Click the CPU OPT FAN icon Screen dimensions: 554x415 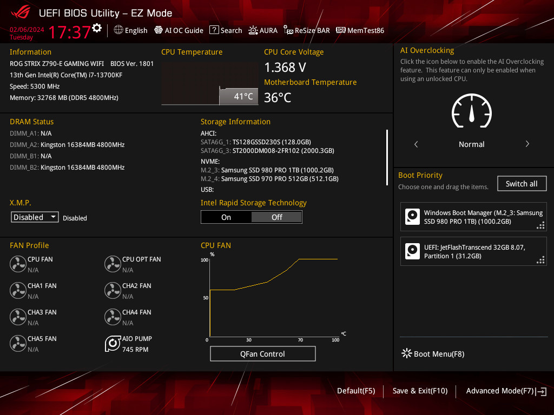[x=113, y=264]
